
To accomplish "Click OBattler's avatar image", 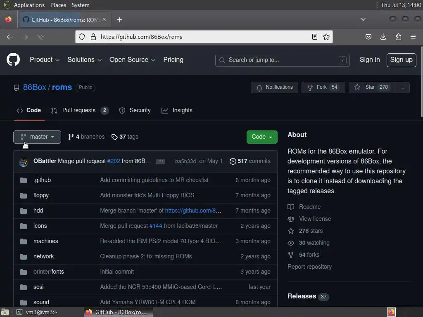I will coord(24,162).
